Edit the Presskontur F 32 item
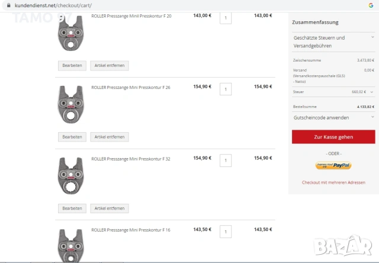 tap(72, 209)
